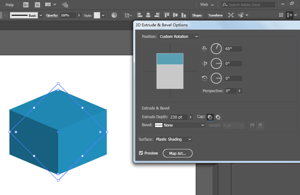Viewport: 300px width, 195px height.
Task: Open the Help menu
Action: pos(9,4)
